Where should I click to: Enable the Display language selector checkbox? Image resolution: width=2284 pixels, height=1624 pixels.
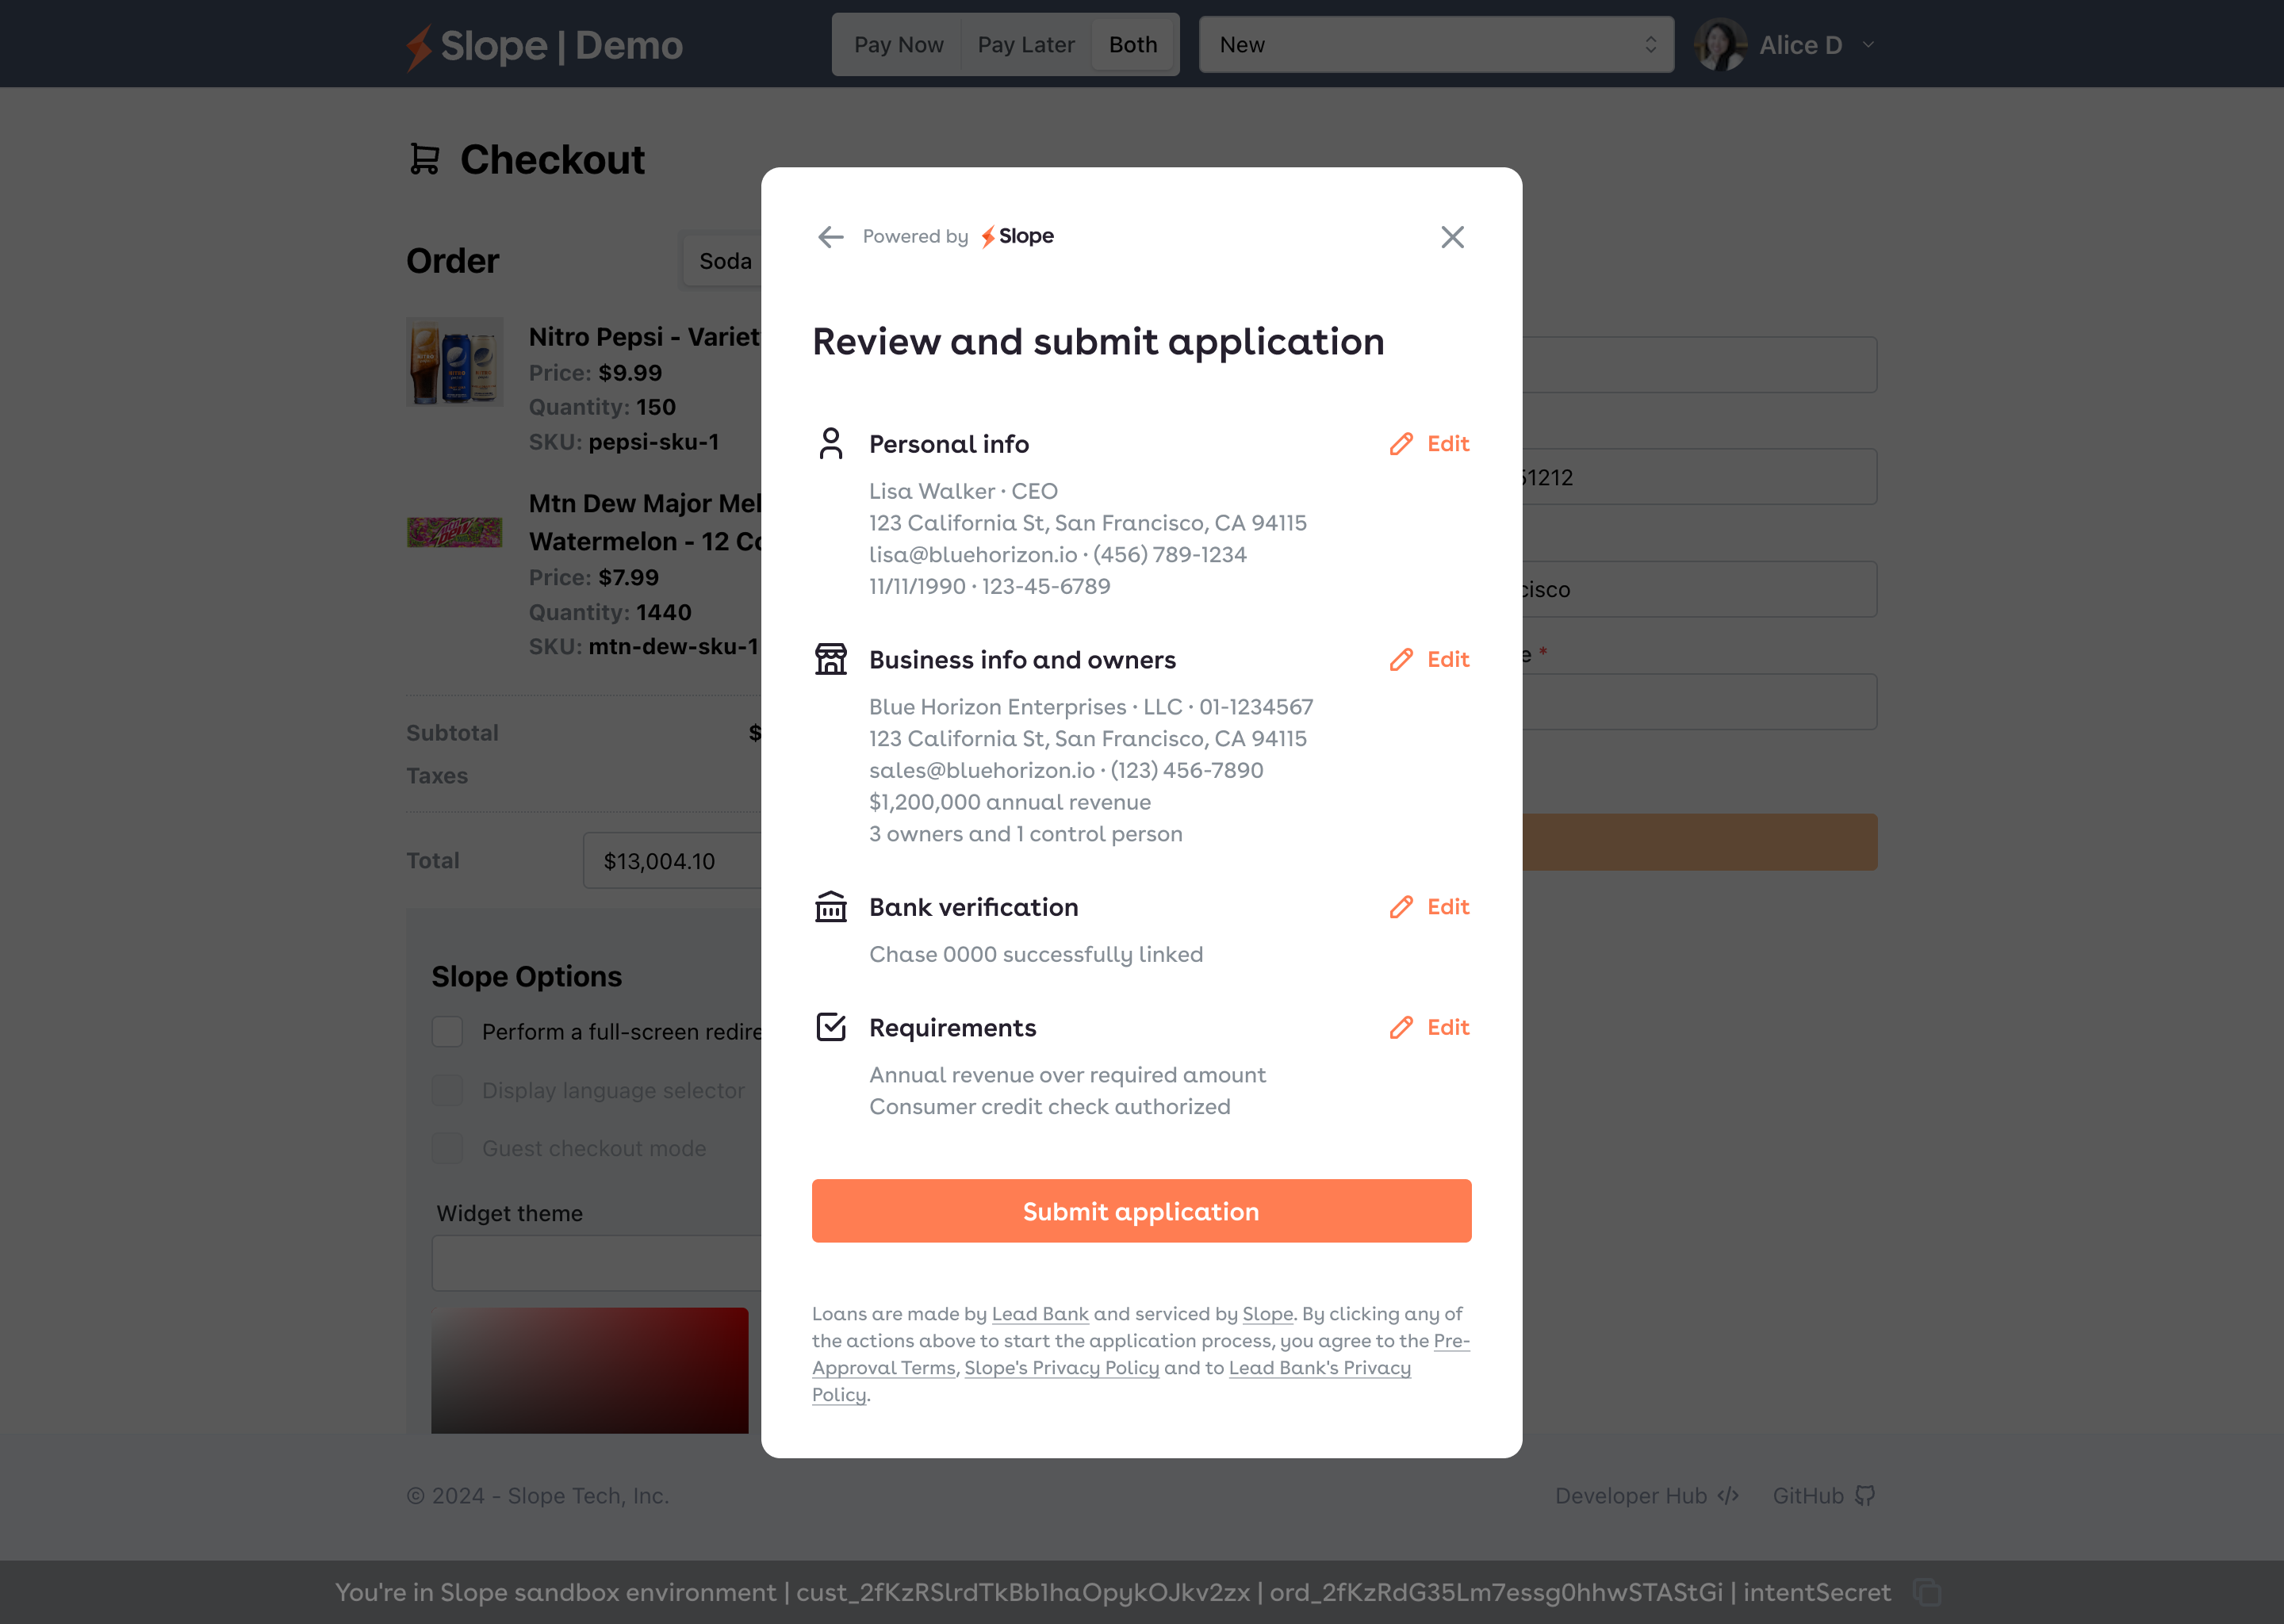(447, 1090)
